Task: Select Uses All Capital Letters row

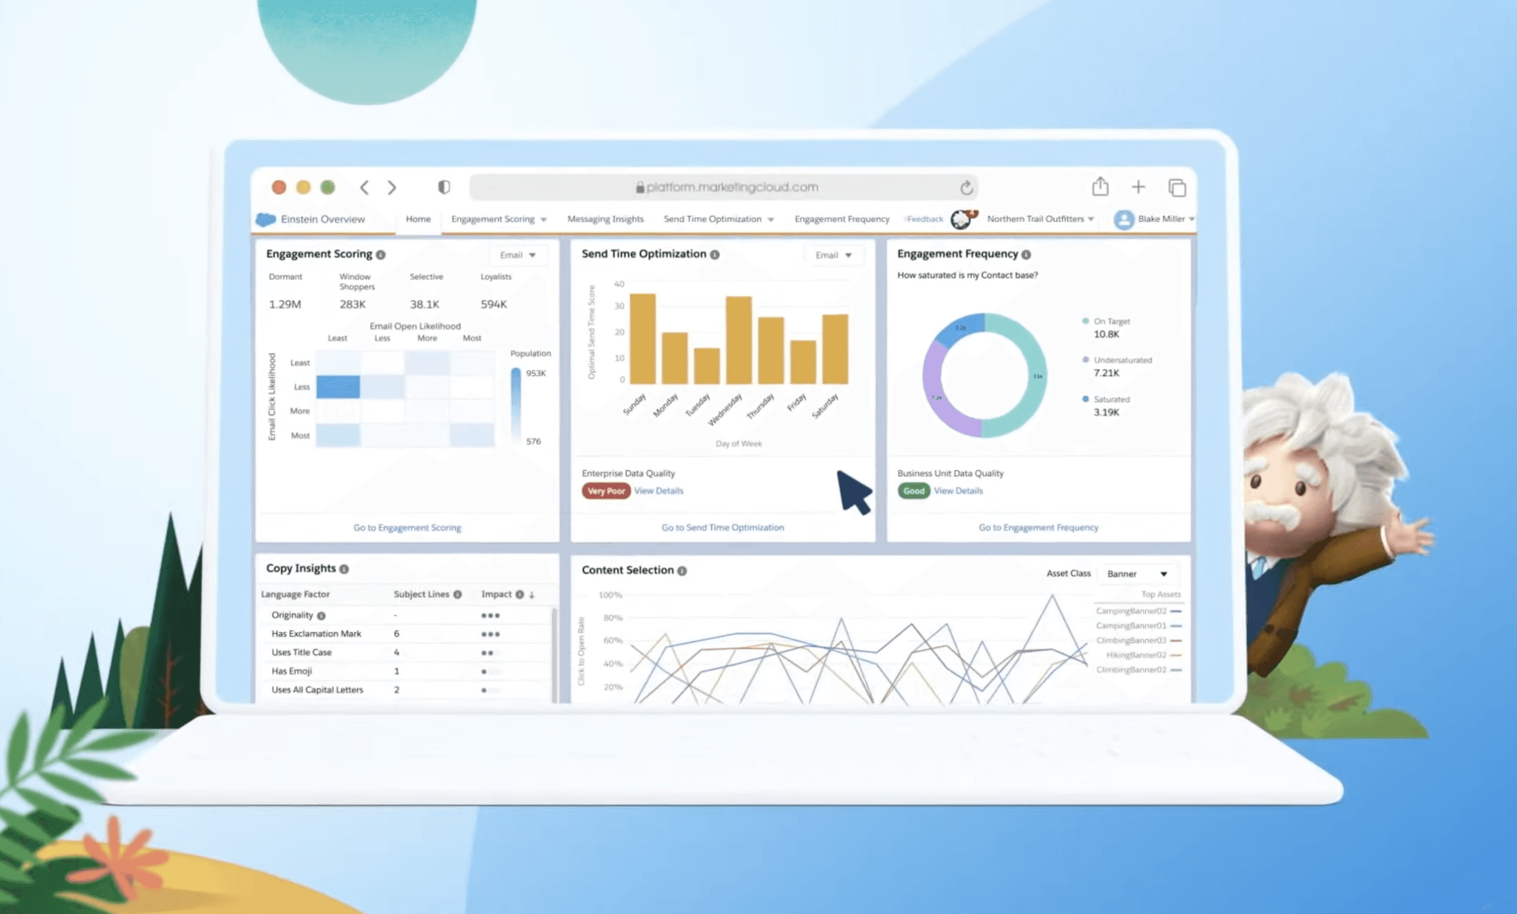Action: (x=405, y=690)
